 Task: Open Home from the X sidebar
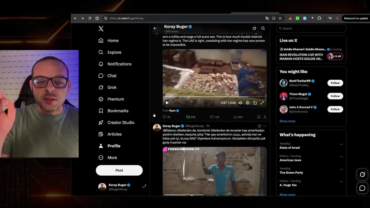tap(109, 41)
